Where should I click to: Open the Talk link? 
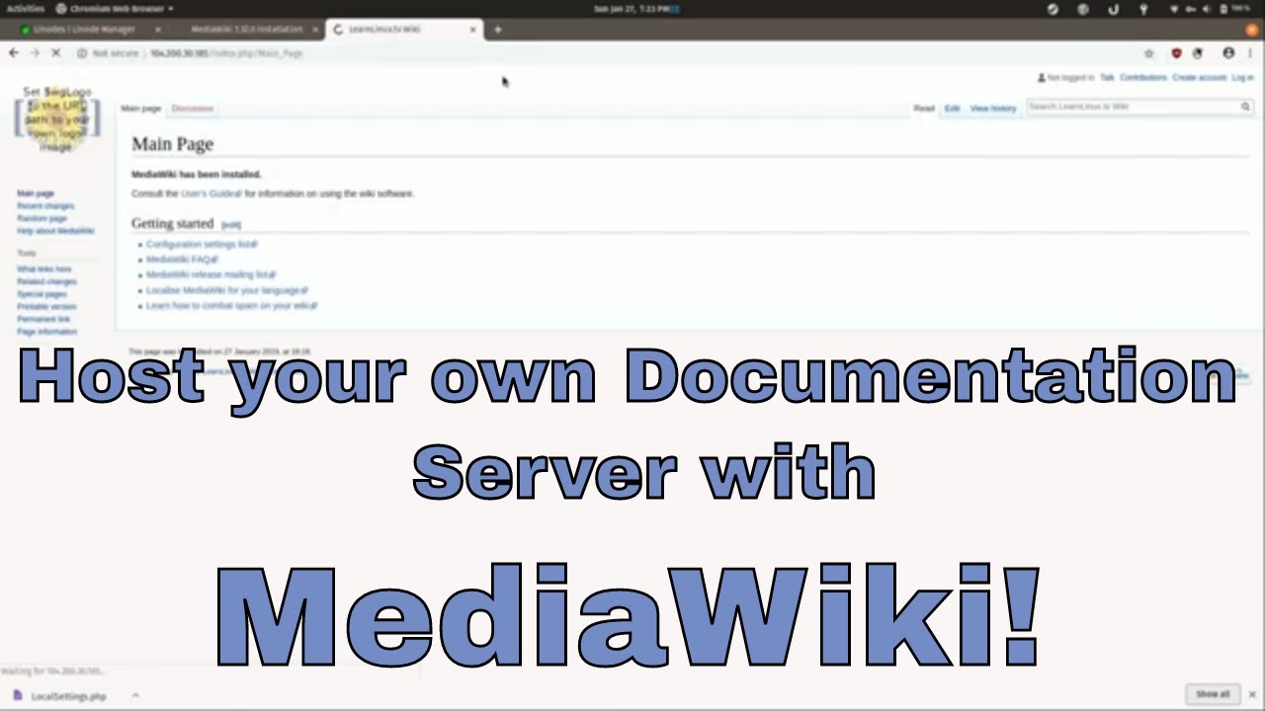coord(1107,78)
